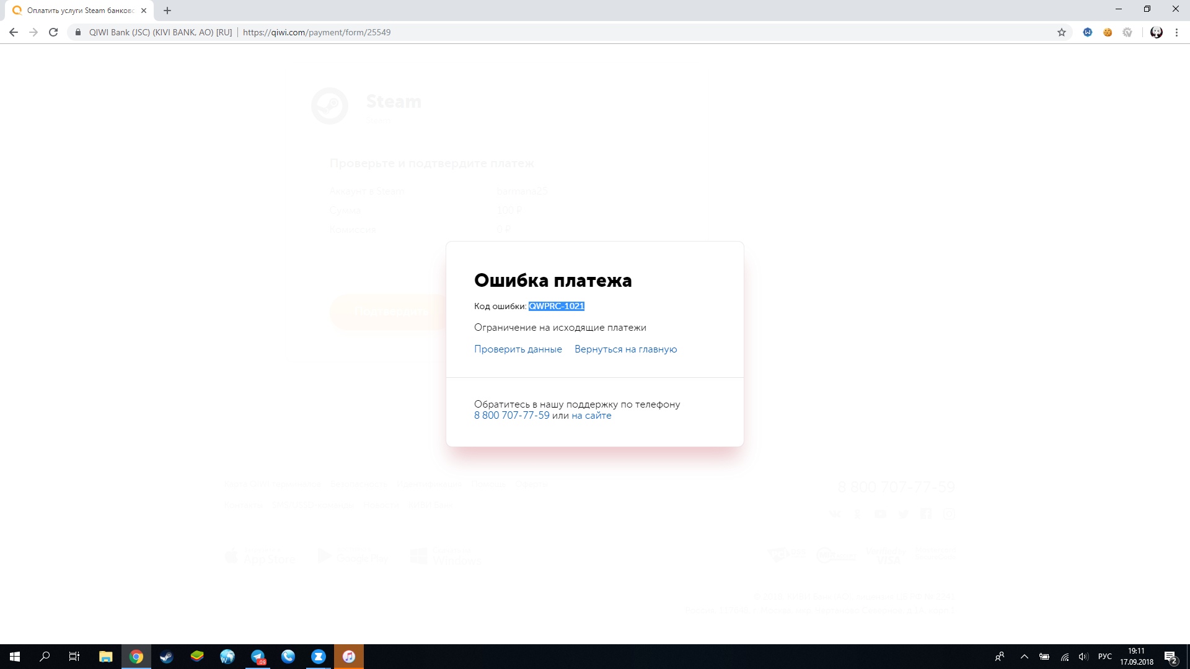Click Вернуться на главную link
The height and width of the screenshot is (669, 1190).
click(x=625, y=349)
